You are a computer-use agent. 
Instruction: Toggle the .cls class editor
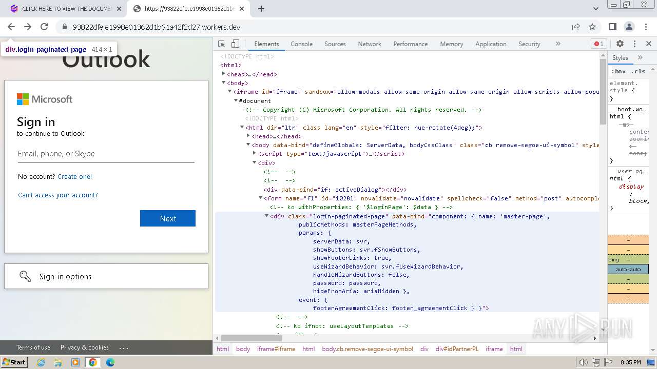638,71
